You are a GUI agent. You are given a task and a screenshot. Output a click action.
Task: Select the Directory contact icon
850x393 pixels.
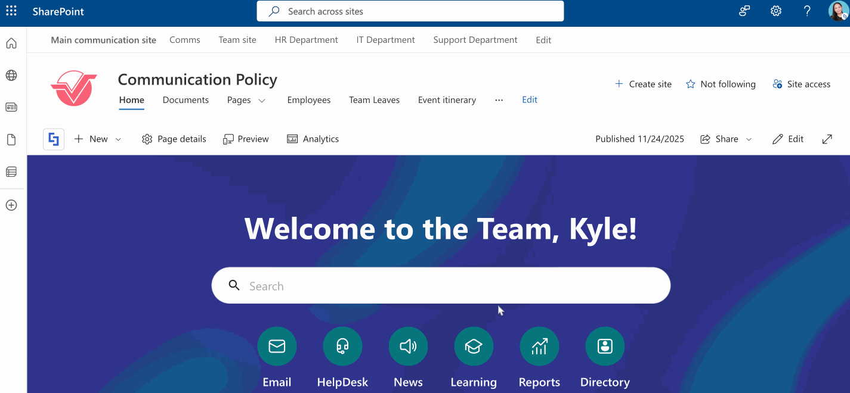[605, 346]
